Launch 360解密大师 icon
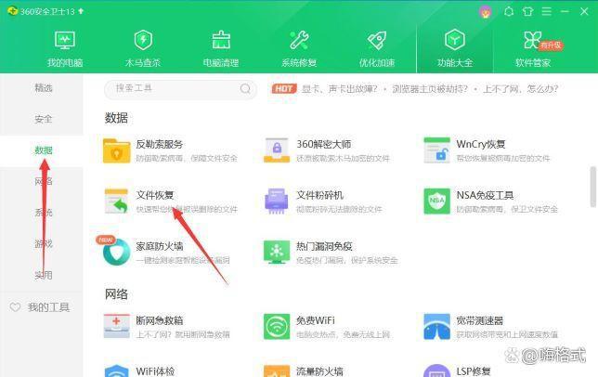Viewport: 598px width, 377px height. pos(277,150)
